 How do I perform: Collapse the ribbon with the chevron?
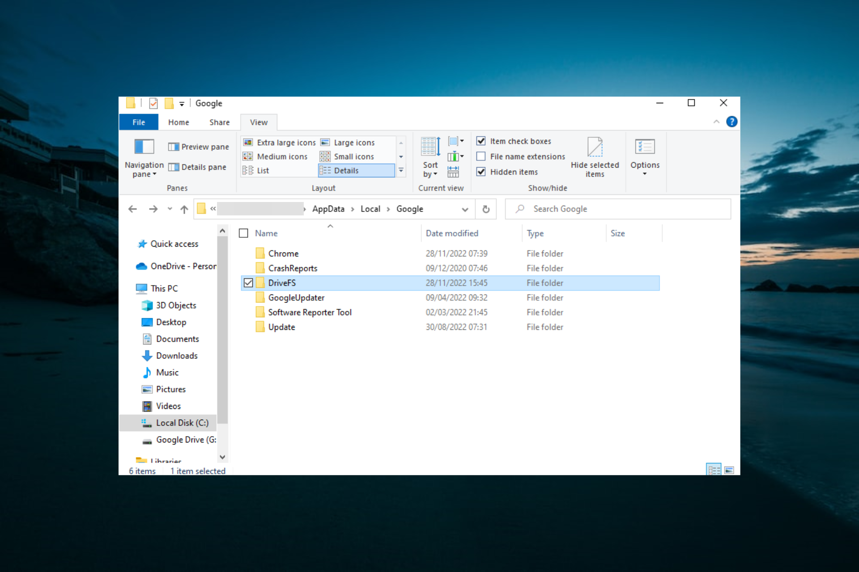(x=716, y=122)
